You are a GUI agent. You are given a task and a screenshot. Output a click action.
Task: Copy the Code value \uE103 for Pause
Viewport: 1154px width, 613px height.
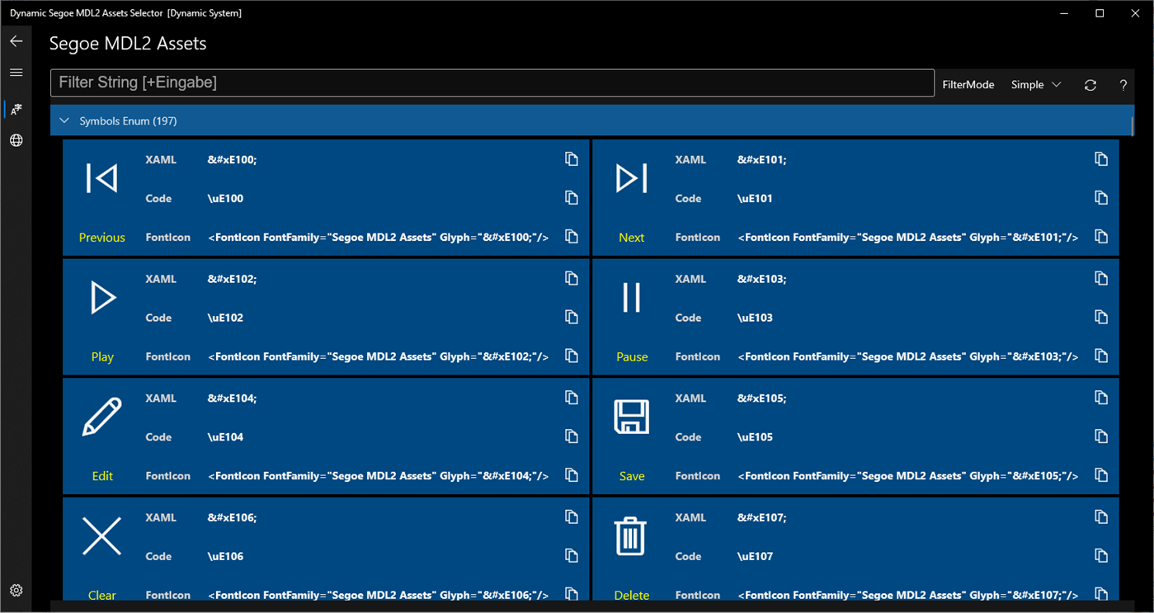[x=1100, y=318]
